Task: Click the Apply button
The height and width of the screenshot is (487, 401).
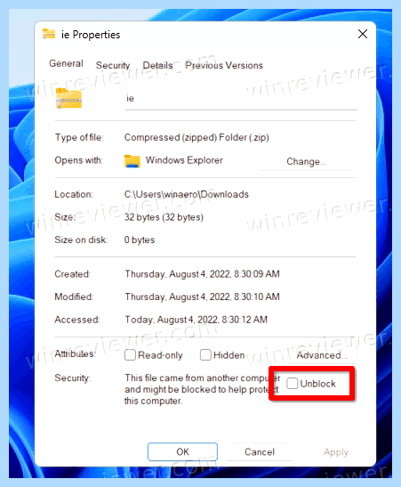Action: coord(336,452)
